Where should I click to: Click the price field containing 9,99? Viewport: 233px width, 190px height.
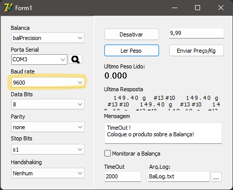[197, 33]
